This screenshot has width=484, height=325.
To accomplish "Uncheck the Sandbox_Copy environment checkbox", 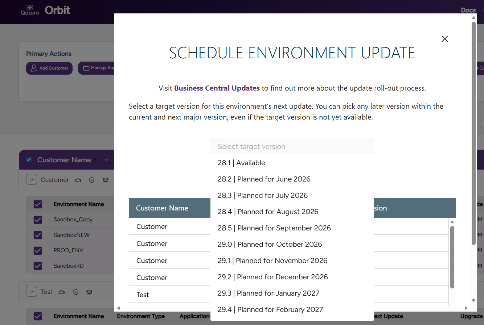I will 38,220.
